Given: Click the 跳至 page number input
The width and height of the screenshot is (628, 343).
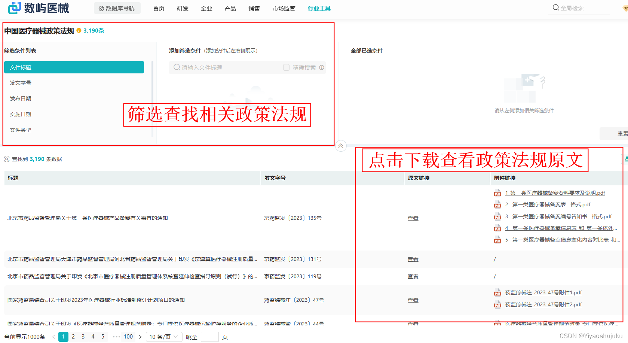Looking at the screenshot, I should 210,337.
